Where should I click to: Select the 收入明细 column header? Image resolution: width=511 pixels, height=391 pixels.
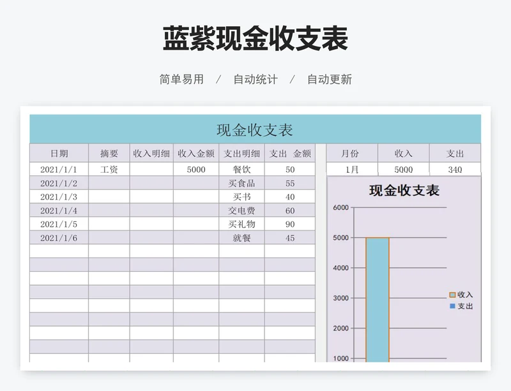(151, 153)
